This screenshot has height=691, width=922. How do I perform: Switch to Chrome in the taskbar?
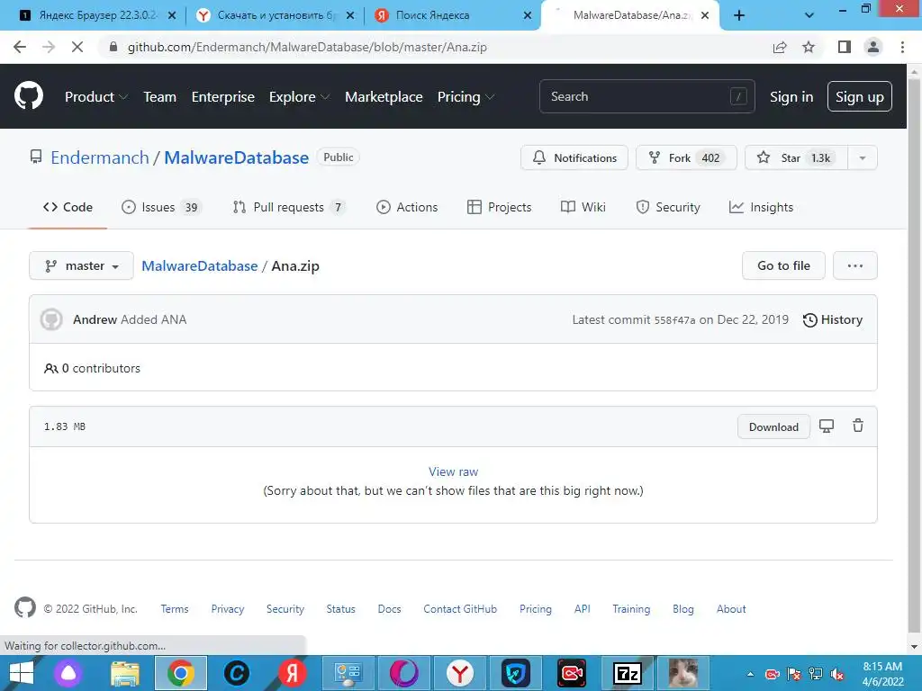pos(180,673)
